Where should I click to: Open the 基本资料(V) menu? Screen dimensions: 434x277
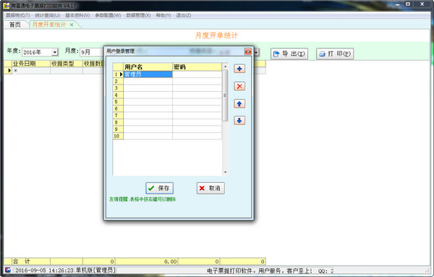pyautogui.click(x=77, y=15)
